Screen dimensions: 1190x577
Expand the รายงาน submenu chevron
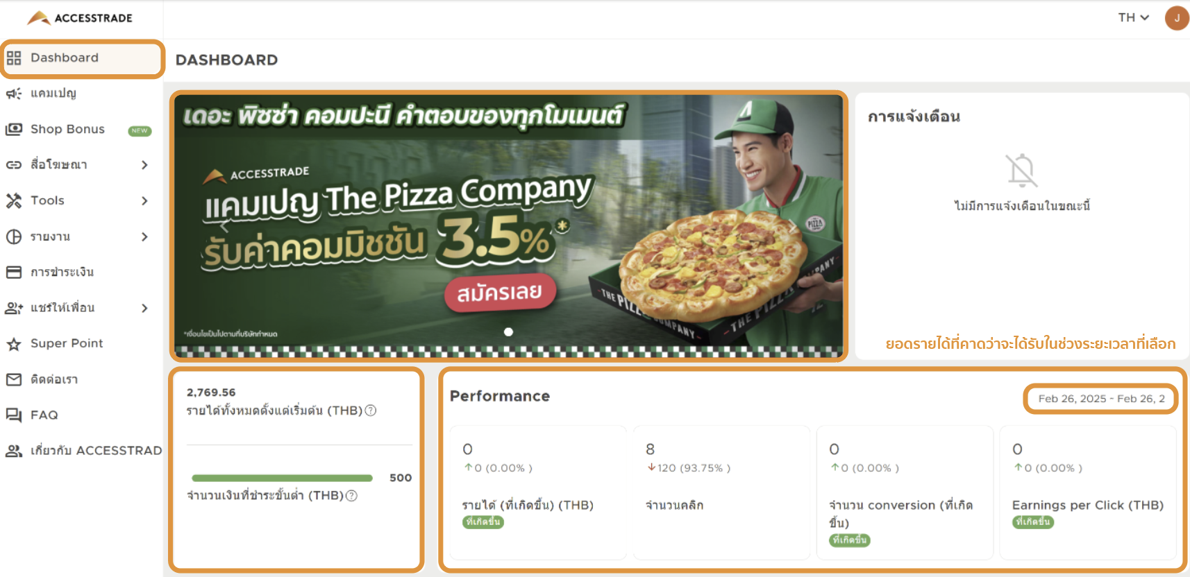pos(144,237)
